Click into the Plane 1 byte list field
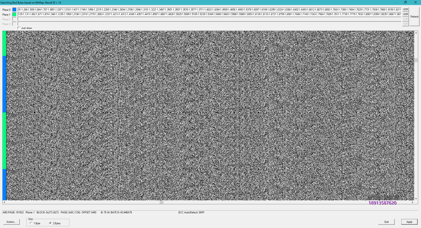This screenshot has width=421, height=228. coord(209,14)
